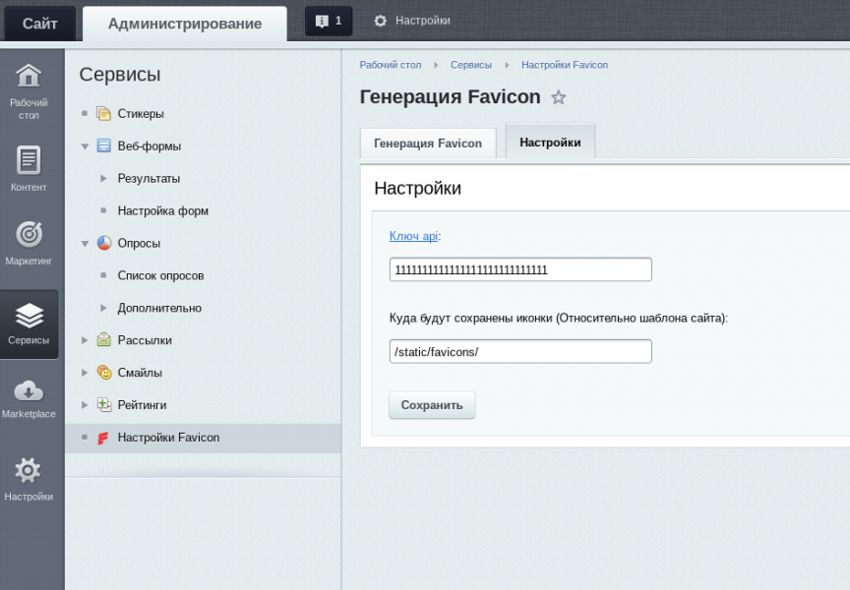Collapse the Веб-формы tree branch

click(87, 146)
